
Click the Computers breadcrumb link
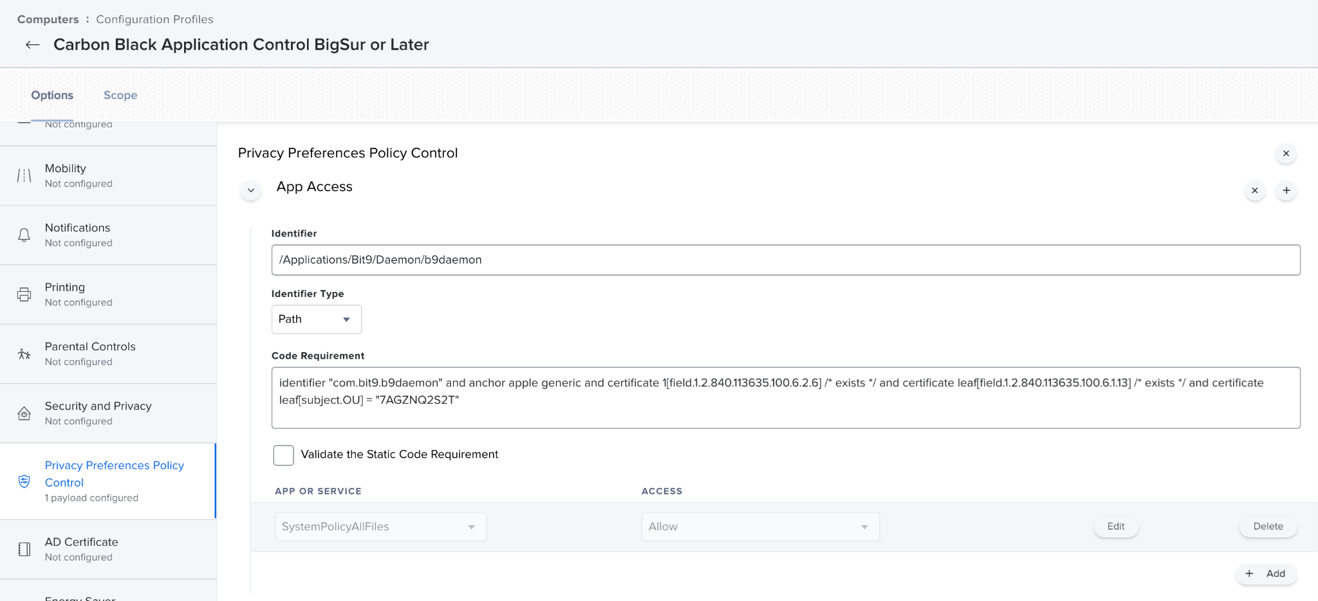48,19
